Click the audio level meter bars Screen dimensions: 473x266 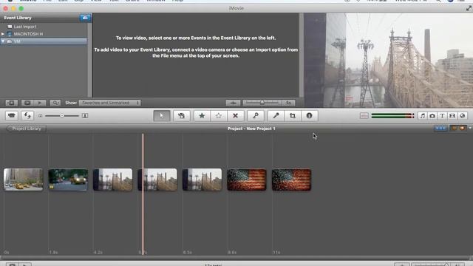(392, 116)
